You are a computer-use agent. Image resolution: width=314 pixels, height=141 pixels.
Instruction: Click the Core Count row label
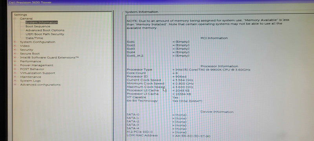point(136,73)
